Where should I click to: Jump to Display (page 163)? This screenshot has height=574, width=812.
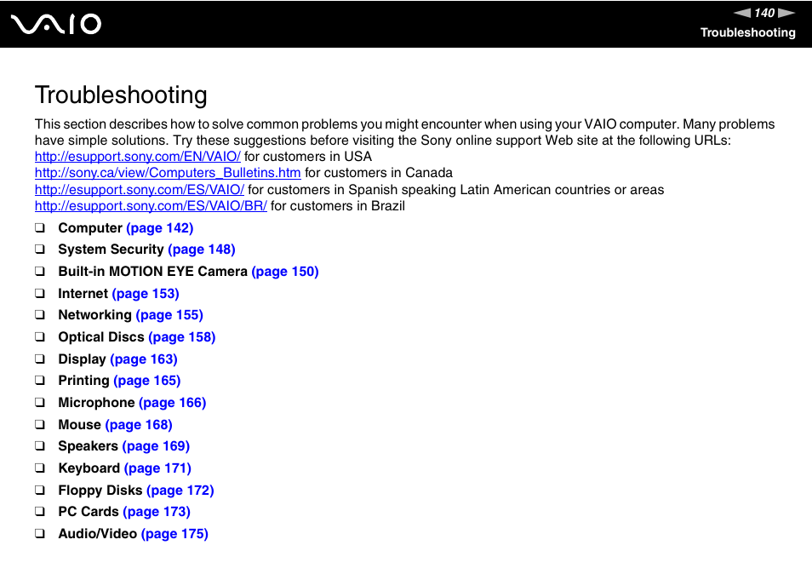[144, 359]
